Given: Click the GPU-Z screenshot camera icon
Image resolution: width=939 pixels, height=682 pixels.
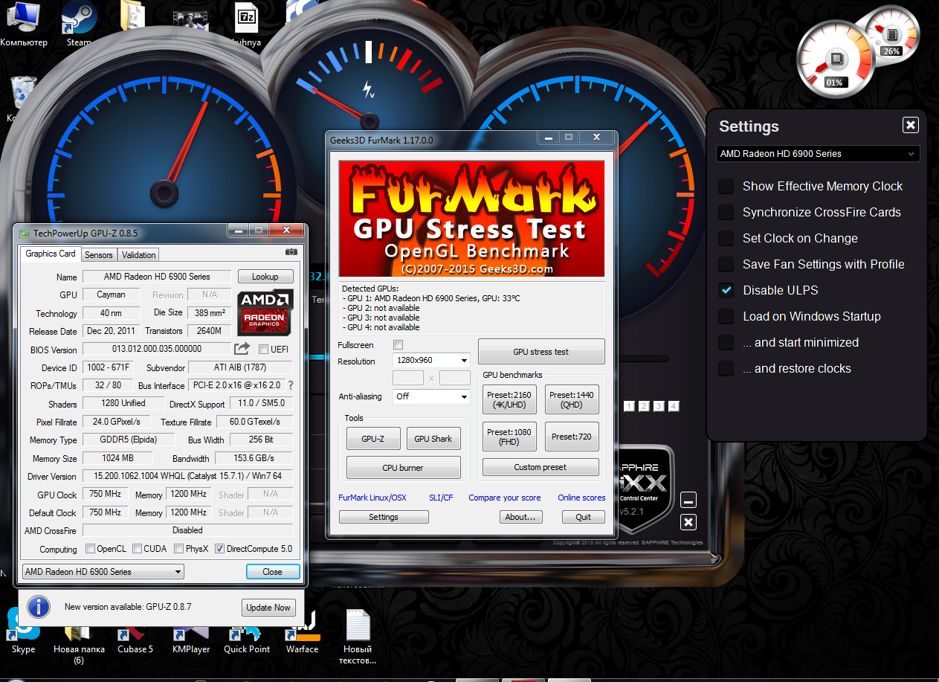Looking at the screenshot, I should tap(291, 252).
